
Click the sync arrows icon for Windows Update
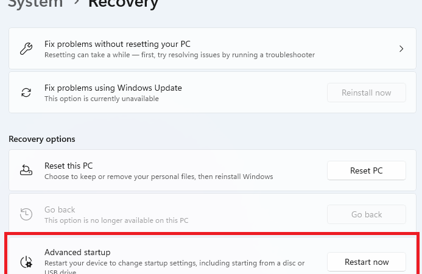[26, 93]
